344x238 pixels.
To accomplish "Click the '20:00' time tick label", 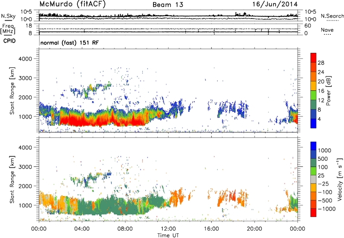I will (255, 229).
